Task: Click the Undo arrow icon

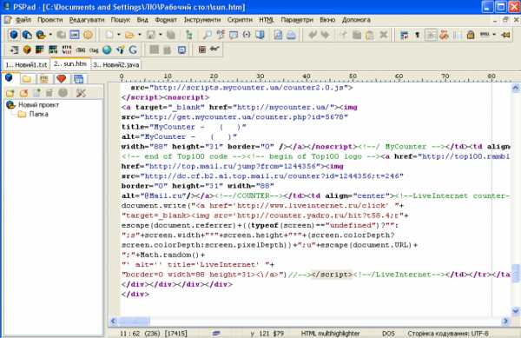Action: [313, 35]
